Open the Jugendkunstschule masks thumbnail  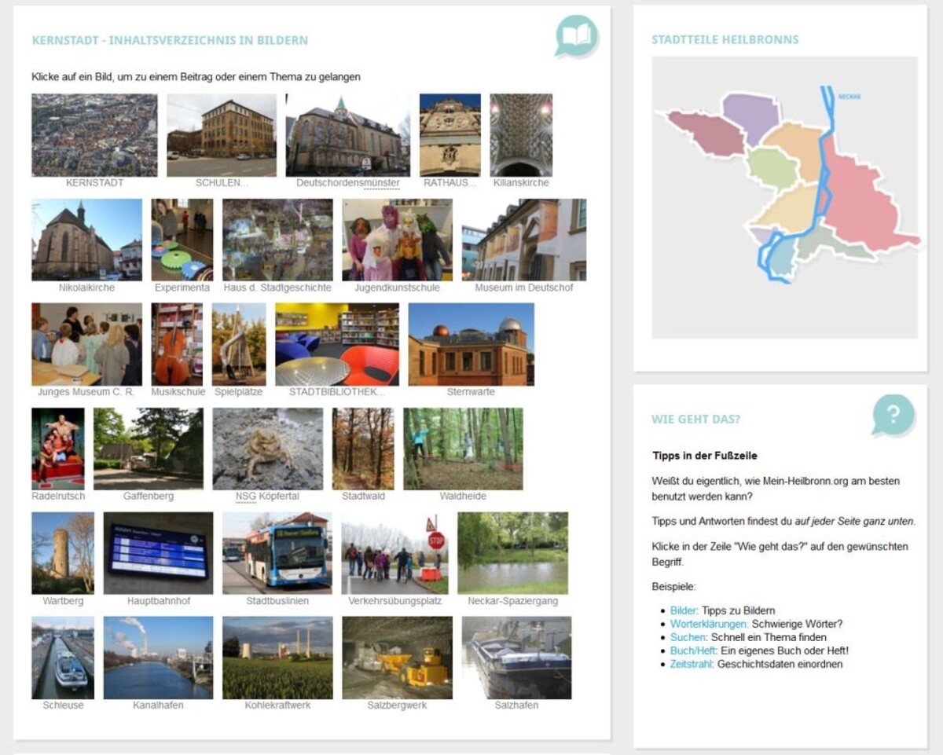coord(397,240)
